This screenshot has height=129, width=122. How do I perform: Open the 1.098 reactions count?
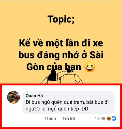click(x=100, y=119)
